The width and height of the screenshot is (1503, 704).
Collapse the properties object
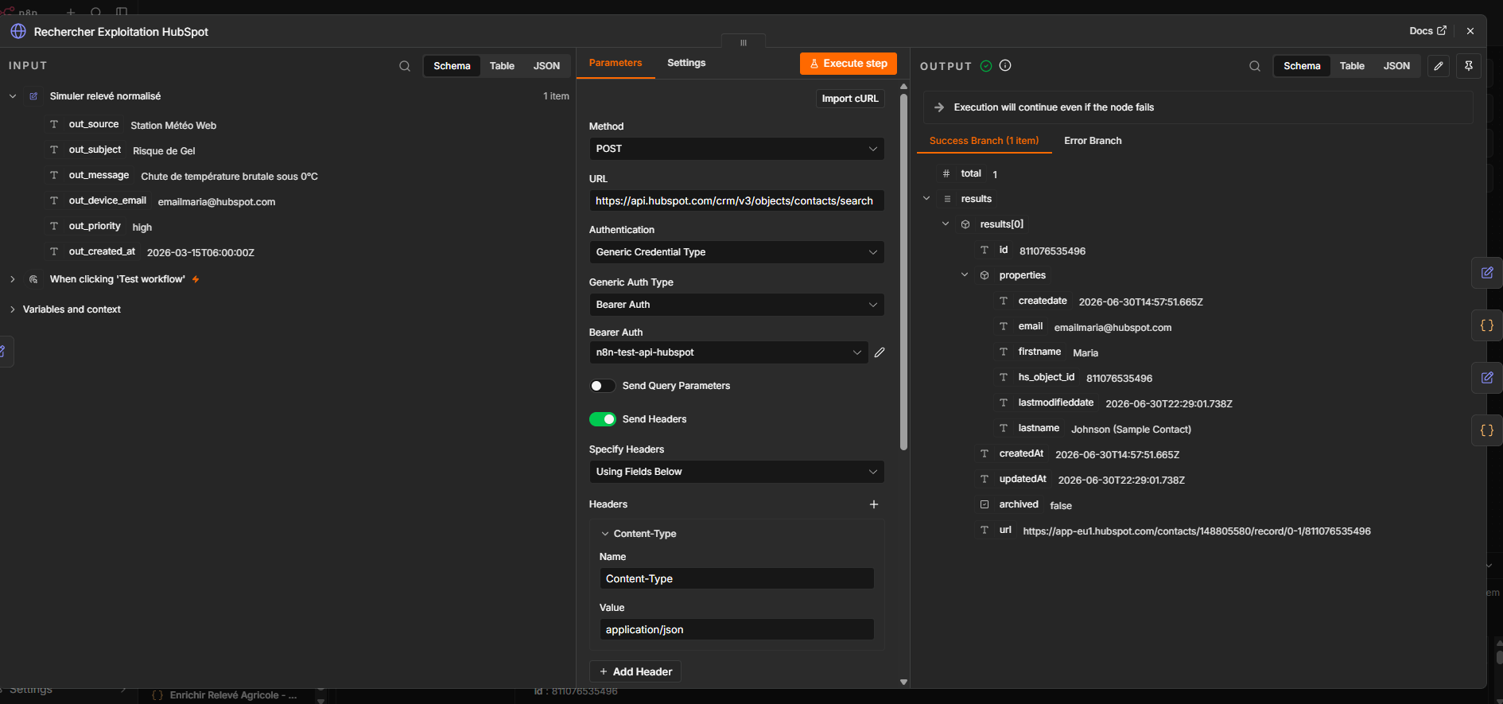tap(965, 275)
